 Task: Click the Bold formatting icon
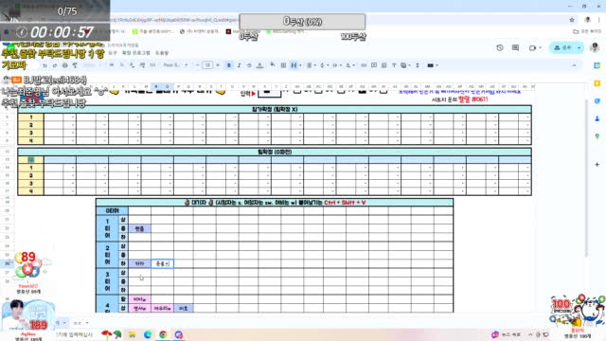[x=229, y=65]
